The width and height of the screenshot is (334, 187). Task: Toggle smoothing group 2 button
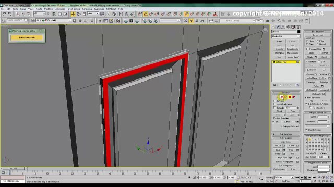coord(309,140)
